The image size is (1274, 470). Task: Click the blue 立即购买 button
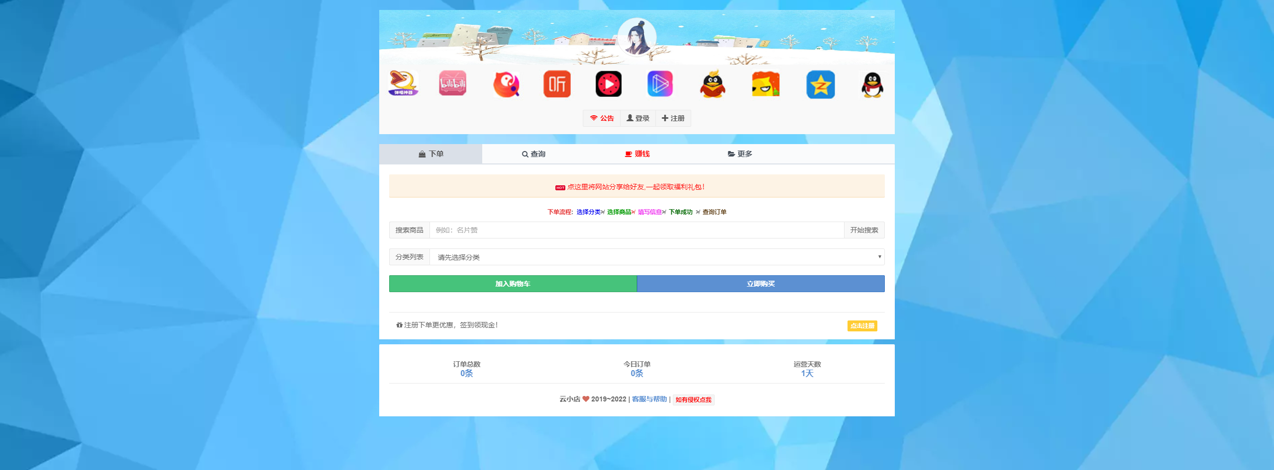pos(760,283)
